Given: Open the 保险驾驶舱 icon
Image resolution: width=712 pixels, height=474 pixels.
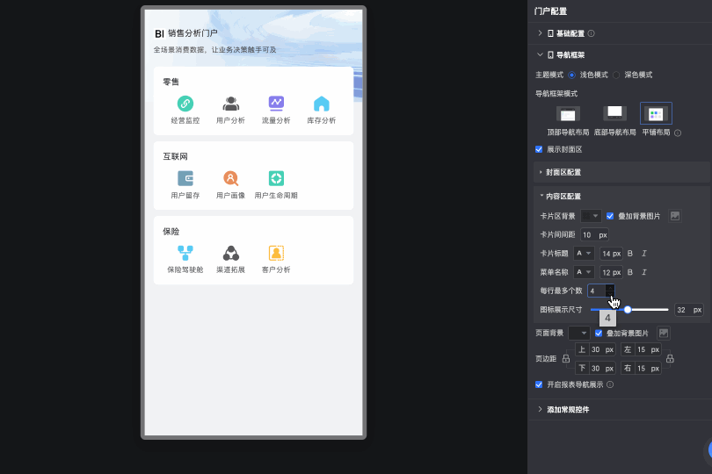Looking at the screenshot, I should [185, 253].
